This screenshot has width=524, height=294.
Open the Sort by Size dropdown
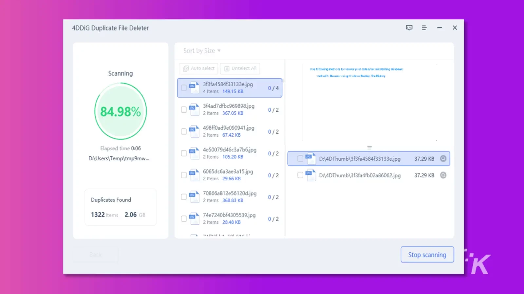pos(202,51)
